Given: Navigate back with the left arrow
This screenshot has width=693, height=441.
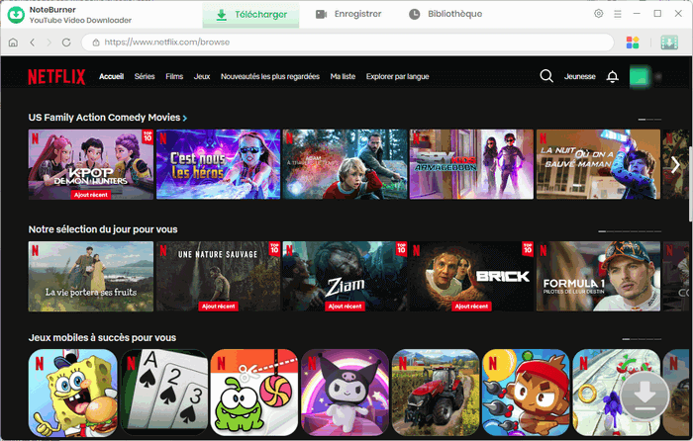Looking at the screenshot, I should 33,43.
